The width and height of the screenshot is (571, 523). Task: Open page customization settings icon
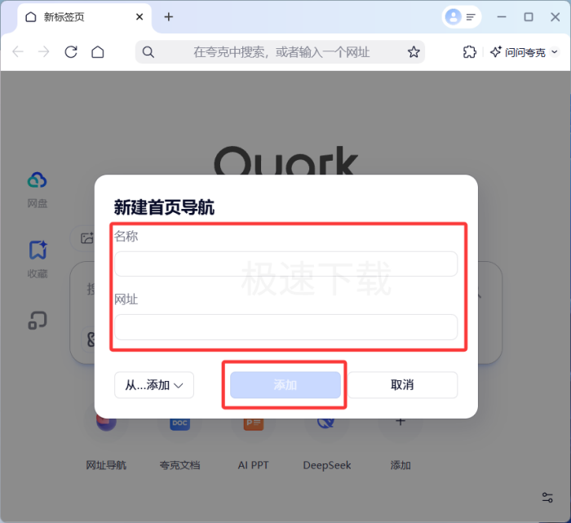pyautogui.click(x=547, y=497)
